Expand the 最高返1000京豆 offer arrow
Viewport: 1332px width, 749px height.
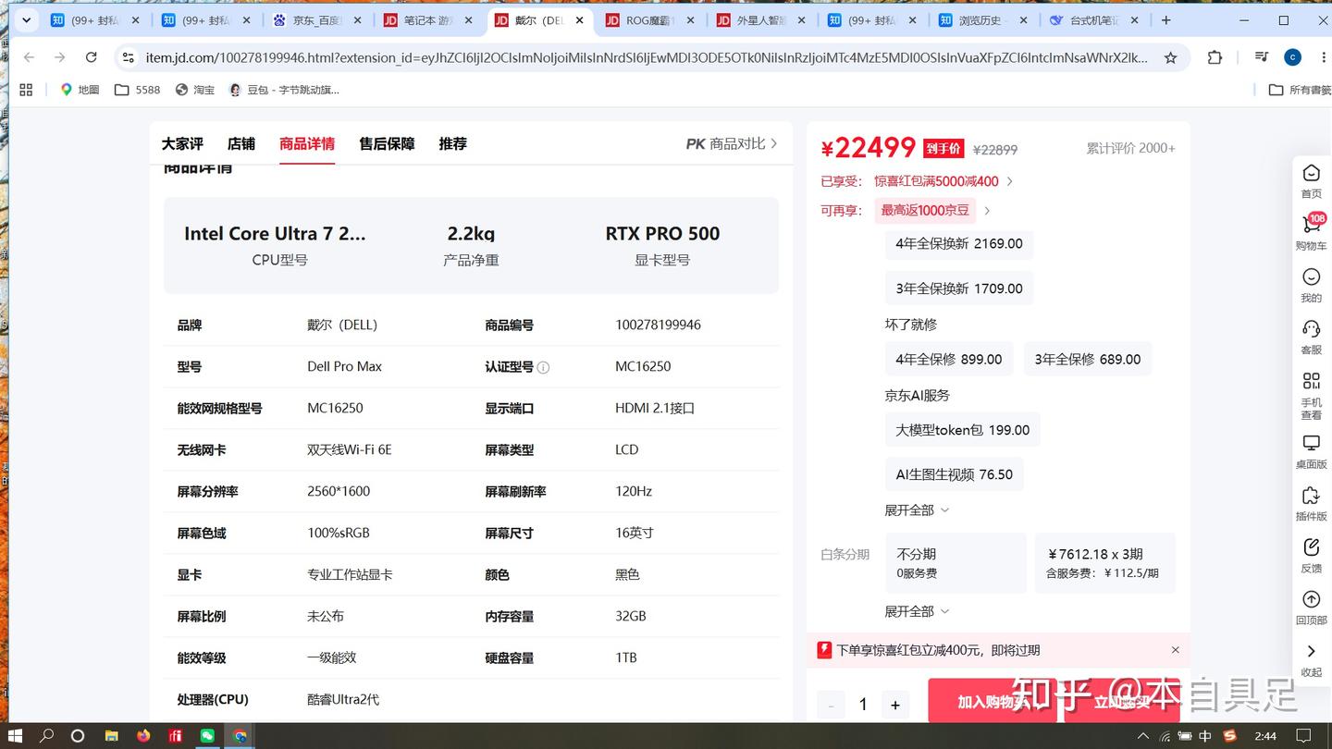[x=987, y=211]
